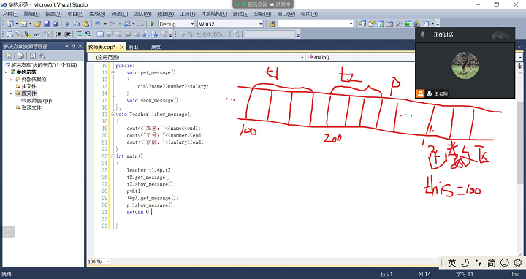Close the Solution Explorer panel

pyautogui.click(x=80, y=46)
